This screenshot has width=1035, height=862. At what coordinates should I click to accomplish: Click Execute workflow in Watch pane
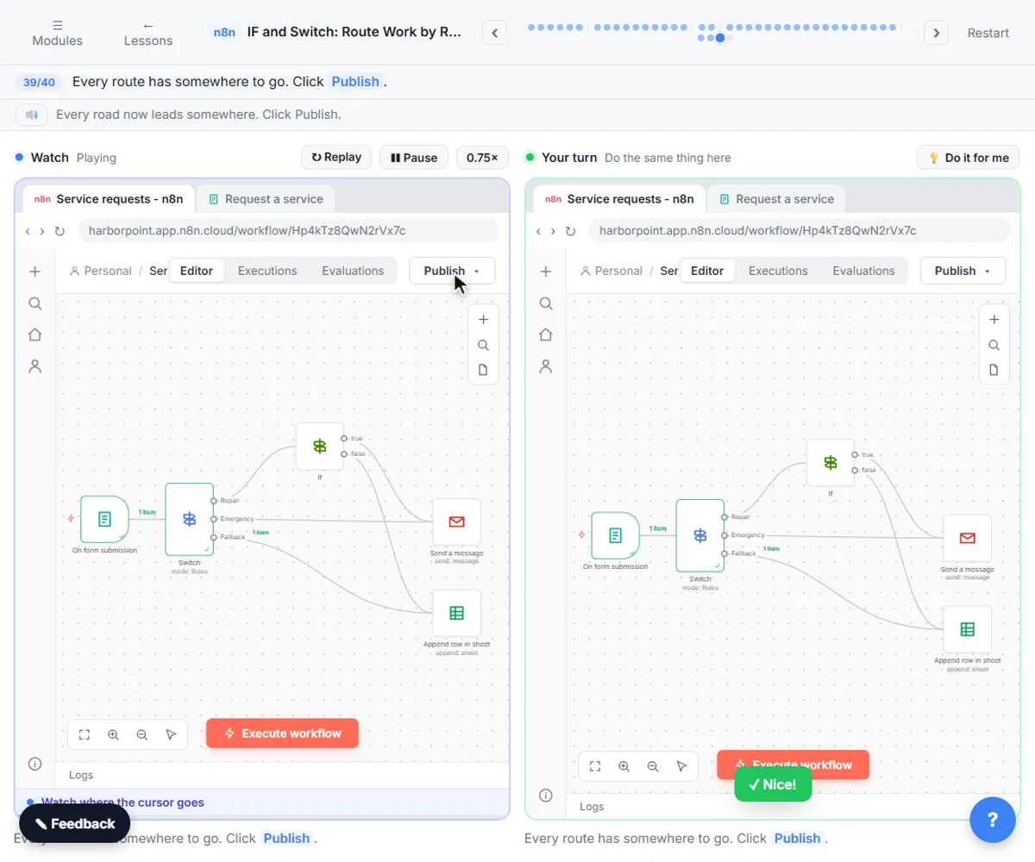point(282,734)
